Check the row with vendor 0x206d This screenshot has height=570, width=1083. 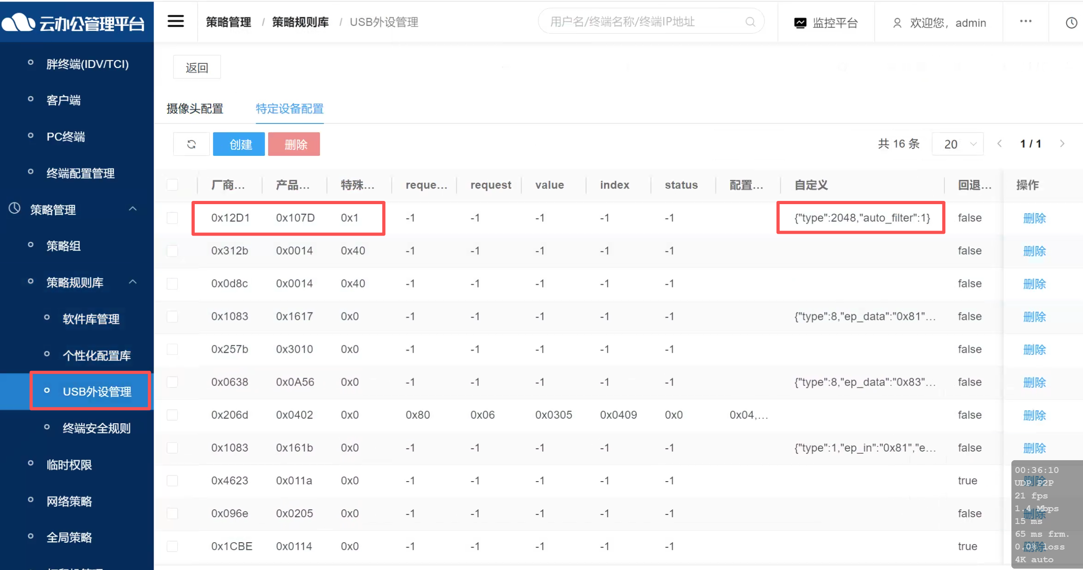click(x=172, y=415)
